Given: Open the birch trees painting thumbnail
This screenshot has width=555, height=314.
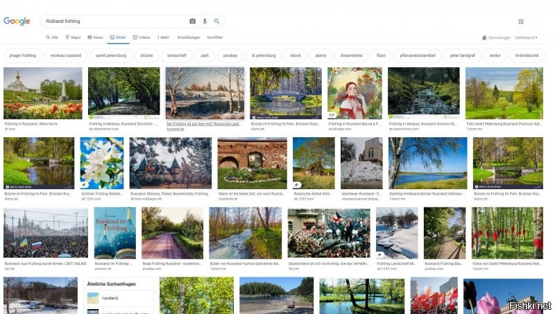Looking at the screenshot, I should (205, 94).
